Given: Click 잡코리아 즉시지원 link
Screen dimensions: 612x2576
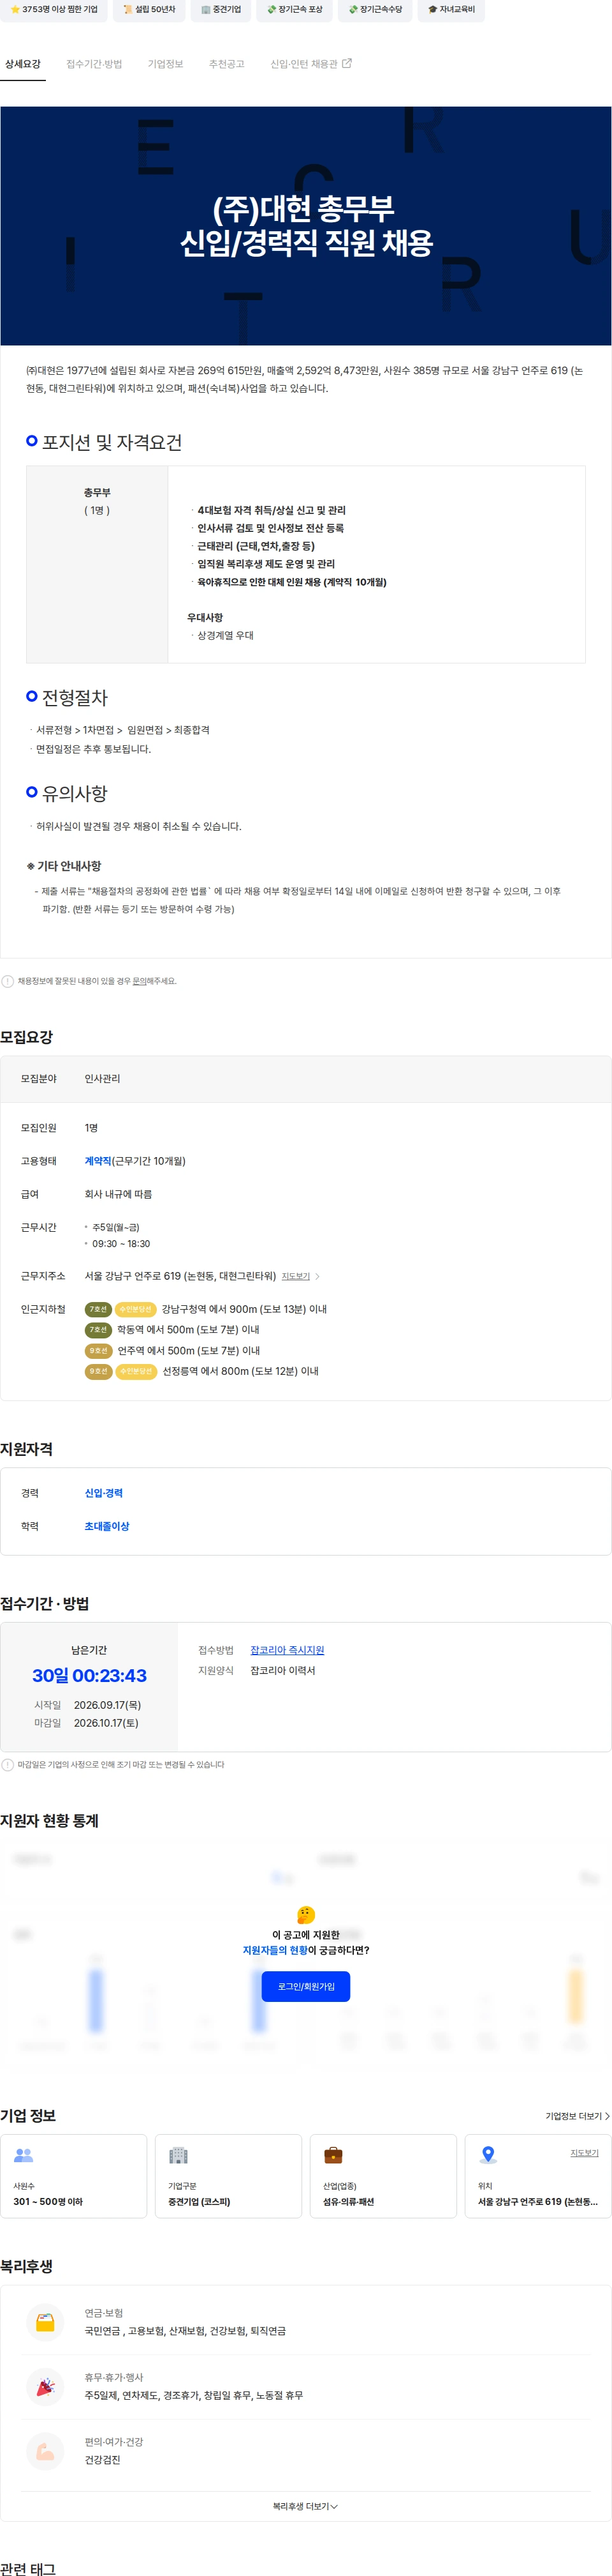Looking at the screenshot, I should pyautogui.click(x=288, y=1650).
